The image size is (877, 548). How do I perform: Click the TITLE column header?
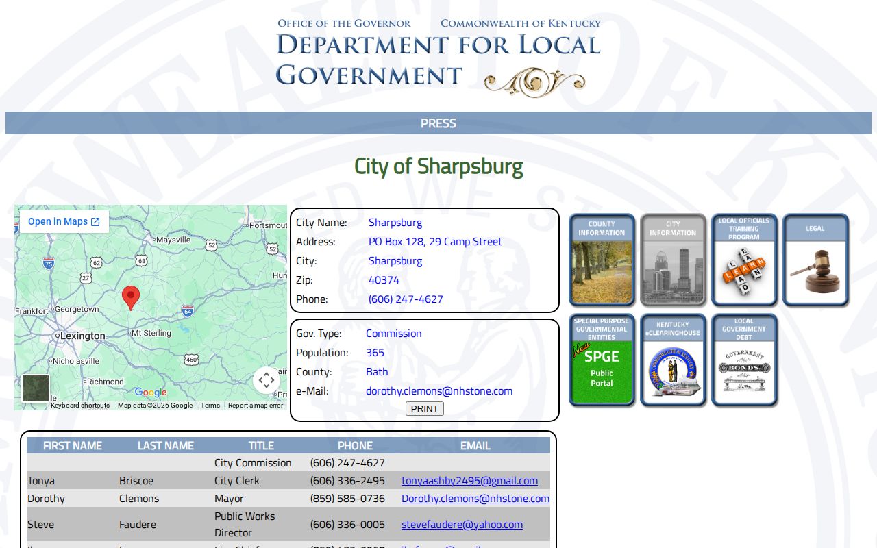coord(261,445)
